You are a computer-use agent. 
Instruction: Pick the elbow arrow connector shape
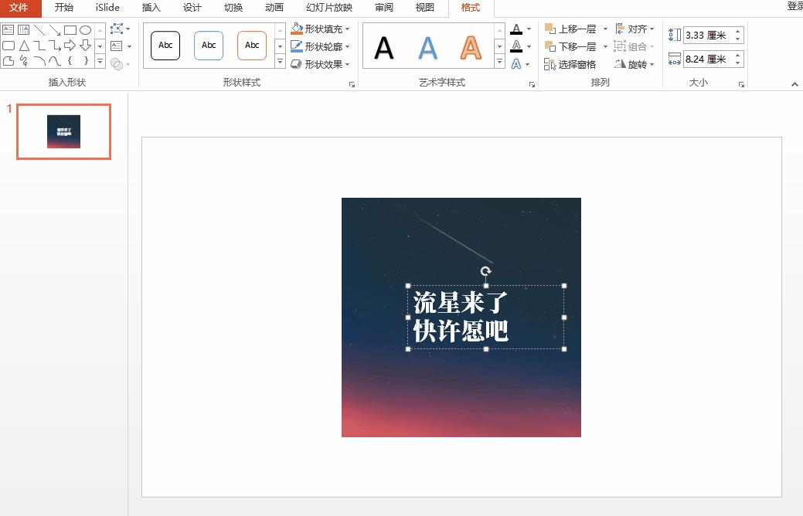pos(55,46)
